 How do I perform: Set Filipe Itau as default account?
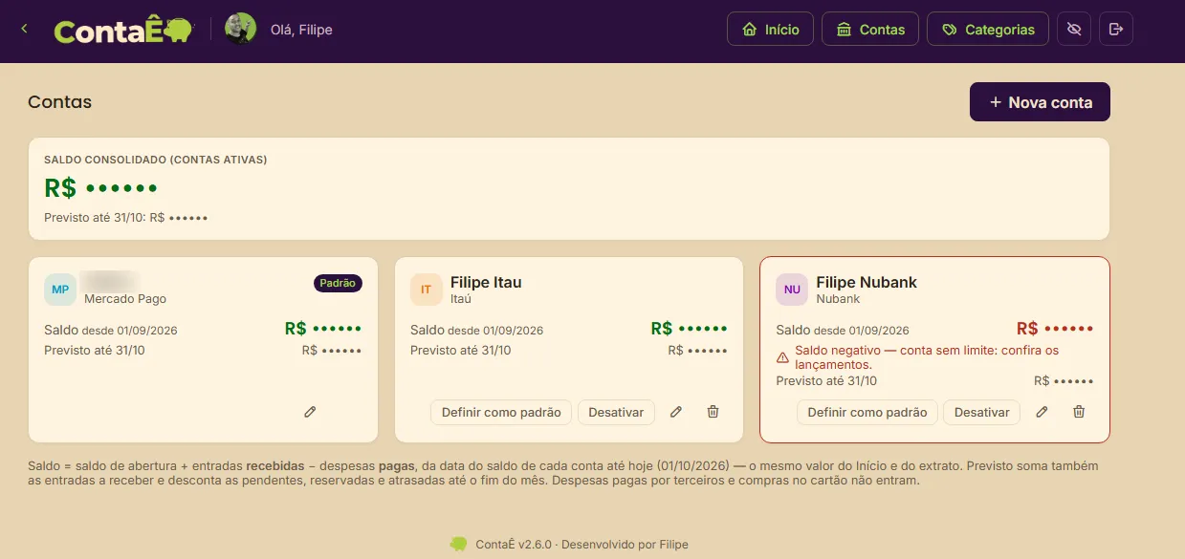pyautogui.click(x=501, y=412)
